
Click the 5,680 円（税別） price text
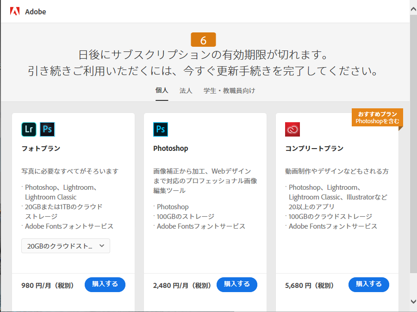(x=309, y=286)
